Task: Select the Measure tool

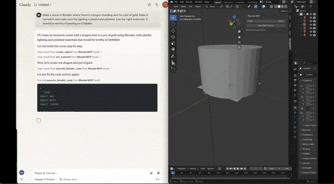Action: (x=173, y=63)
